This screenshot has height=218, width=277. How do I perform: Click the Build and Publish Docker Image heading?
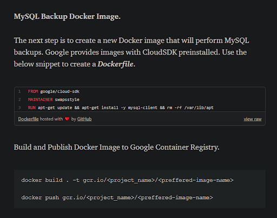(117, 147)
